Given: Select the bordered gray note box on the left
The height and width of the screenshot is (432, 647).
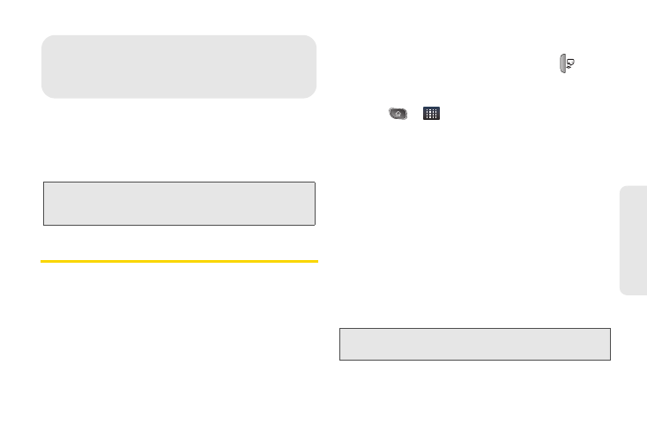Looking at the screenshot, I should (x=179, y=204).
